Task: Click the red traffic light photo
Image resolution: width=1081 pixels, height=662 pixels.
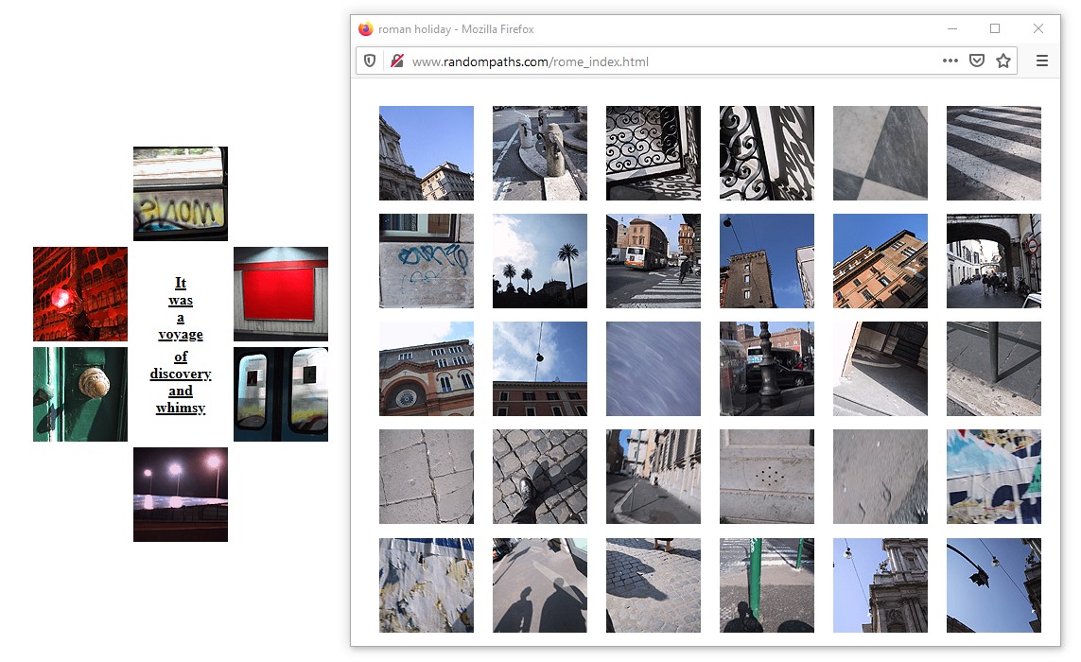Action: (80, 294)
